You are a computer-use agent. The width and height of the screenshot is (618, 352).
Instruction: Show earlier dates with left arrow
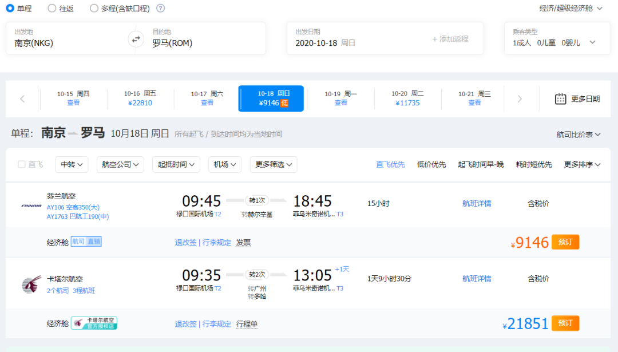(x=22, y=98)
